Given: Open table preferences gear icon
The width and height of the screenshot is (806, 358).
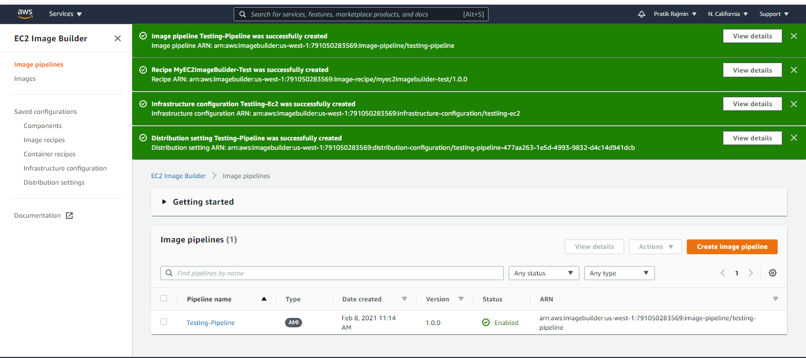Looking at the screenshot, I should click(x=772, y=273).
